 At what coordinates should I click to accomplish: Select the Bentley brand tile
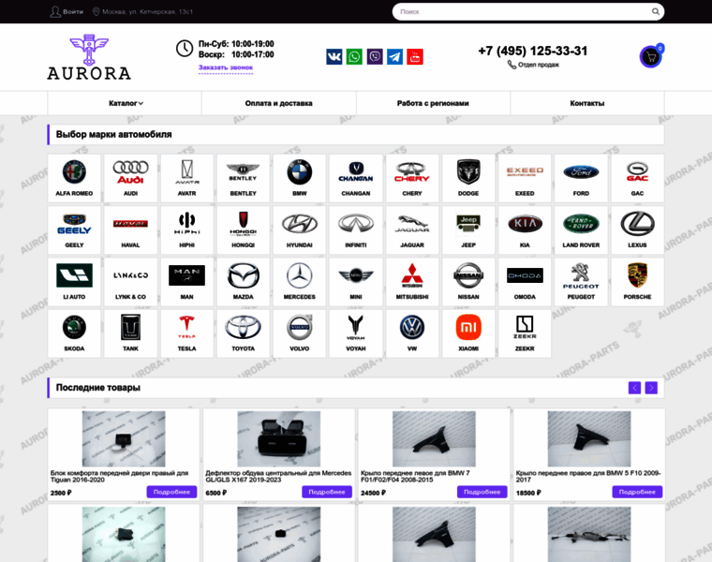(x=243, y=178)
